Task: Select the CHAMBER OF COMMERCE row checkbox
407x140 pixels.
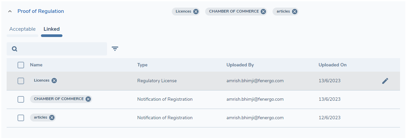Action: pyautogui.click(x=21, y=99)
